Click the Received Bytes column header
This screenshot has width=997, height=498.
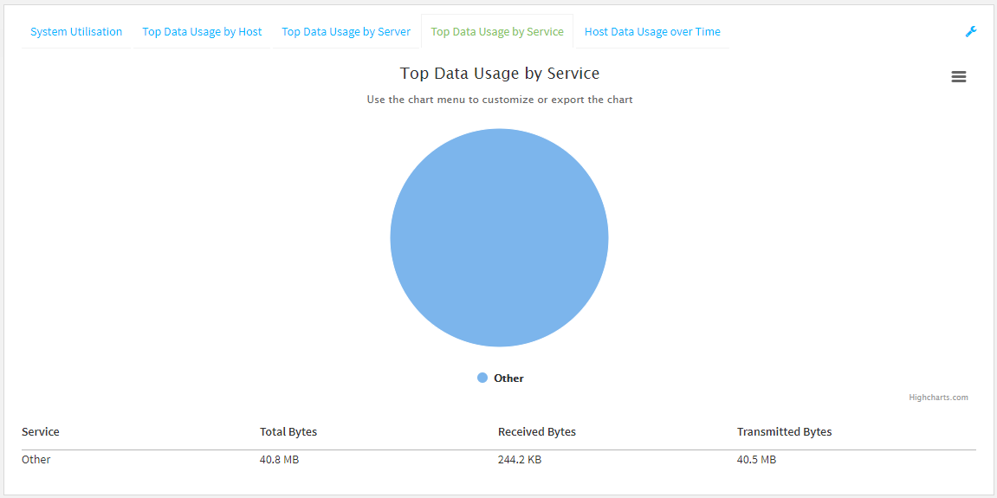tap(537, 431)
